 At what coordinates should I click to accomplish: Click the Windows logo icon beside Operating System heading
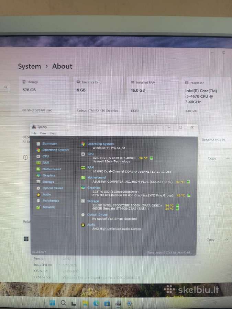coord(83,144)
